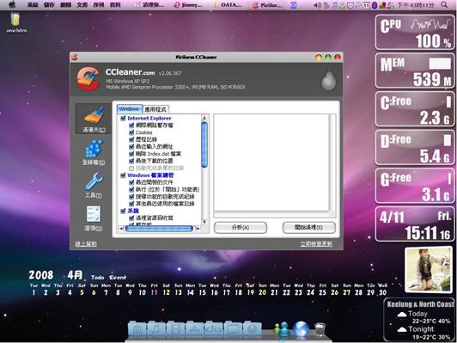Click the scroll up arrow of the cleaner list

click(x=204, y=118)
